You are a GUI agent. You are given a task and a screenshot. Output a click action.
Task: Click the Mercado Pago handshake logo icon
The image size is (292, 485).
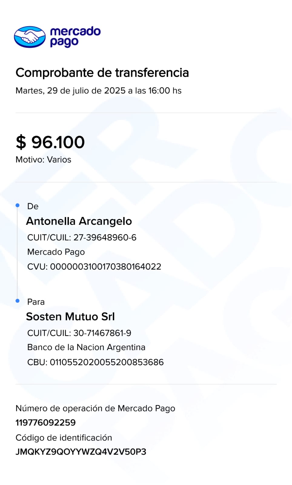coord(30,37)
